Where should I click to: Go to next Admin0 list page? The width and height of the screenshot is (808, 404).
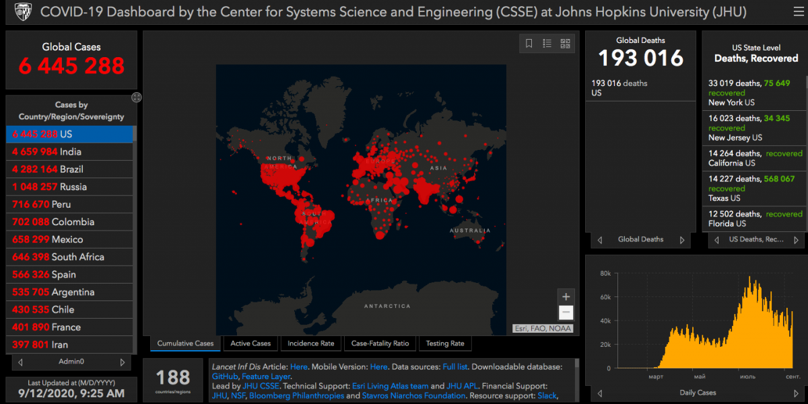coord(122,362)
